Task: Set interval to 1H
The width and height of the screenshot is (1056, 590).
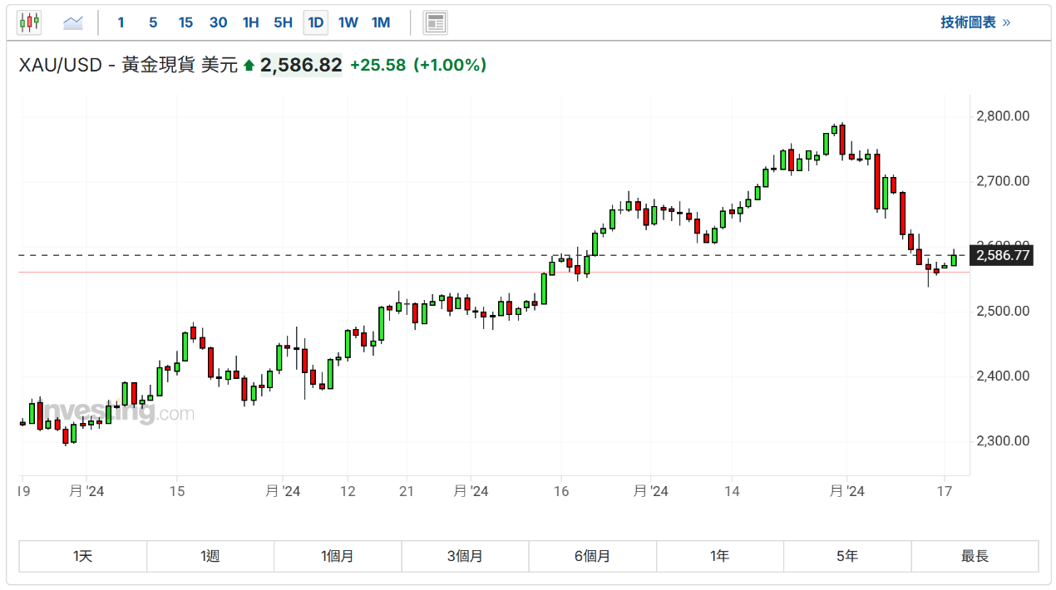Action: pos(250,22)
